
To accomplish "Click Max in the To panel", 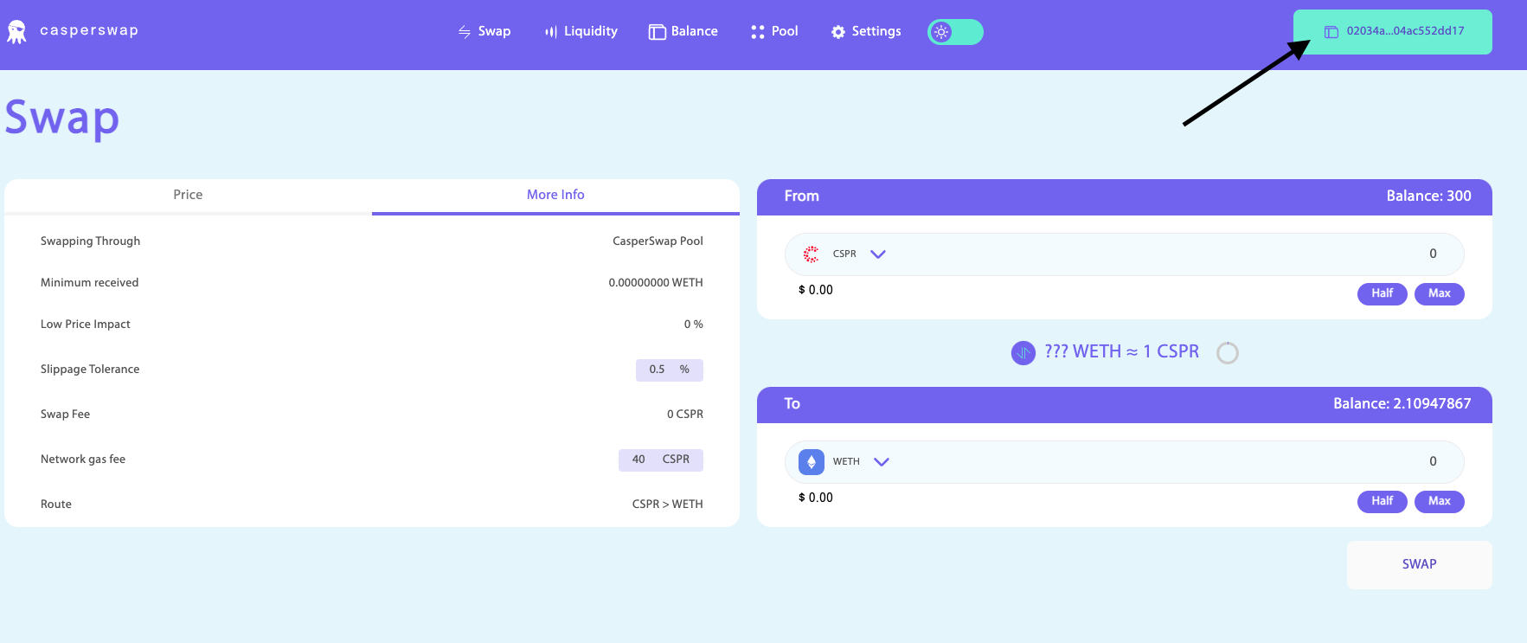I will point(1440,501).
